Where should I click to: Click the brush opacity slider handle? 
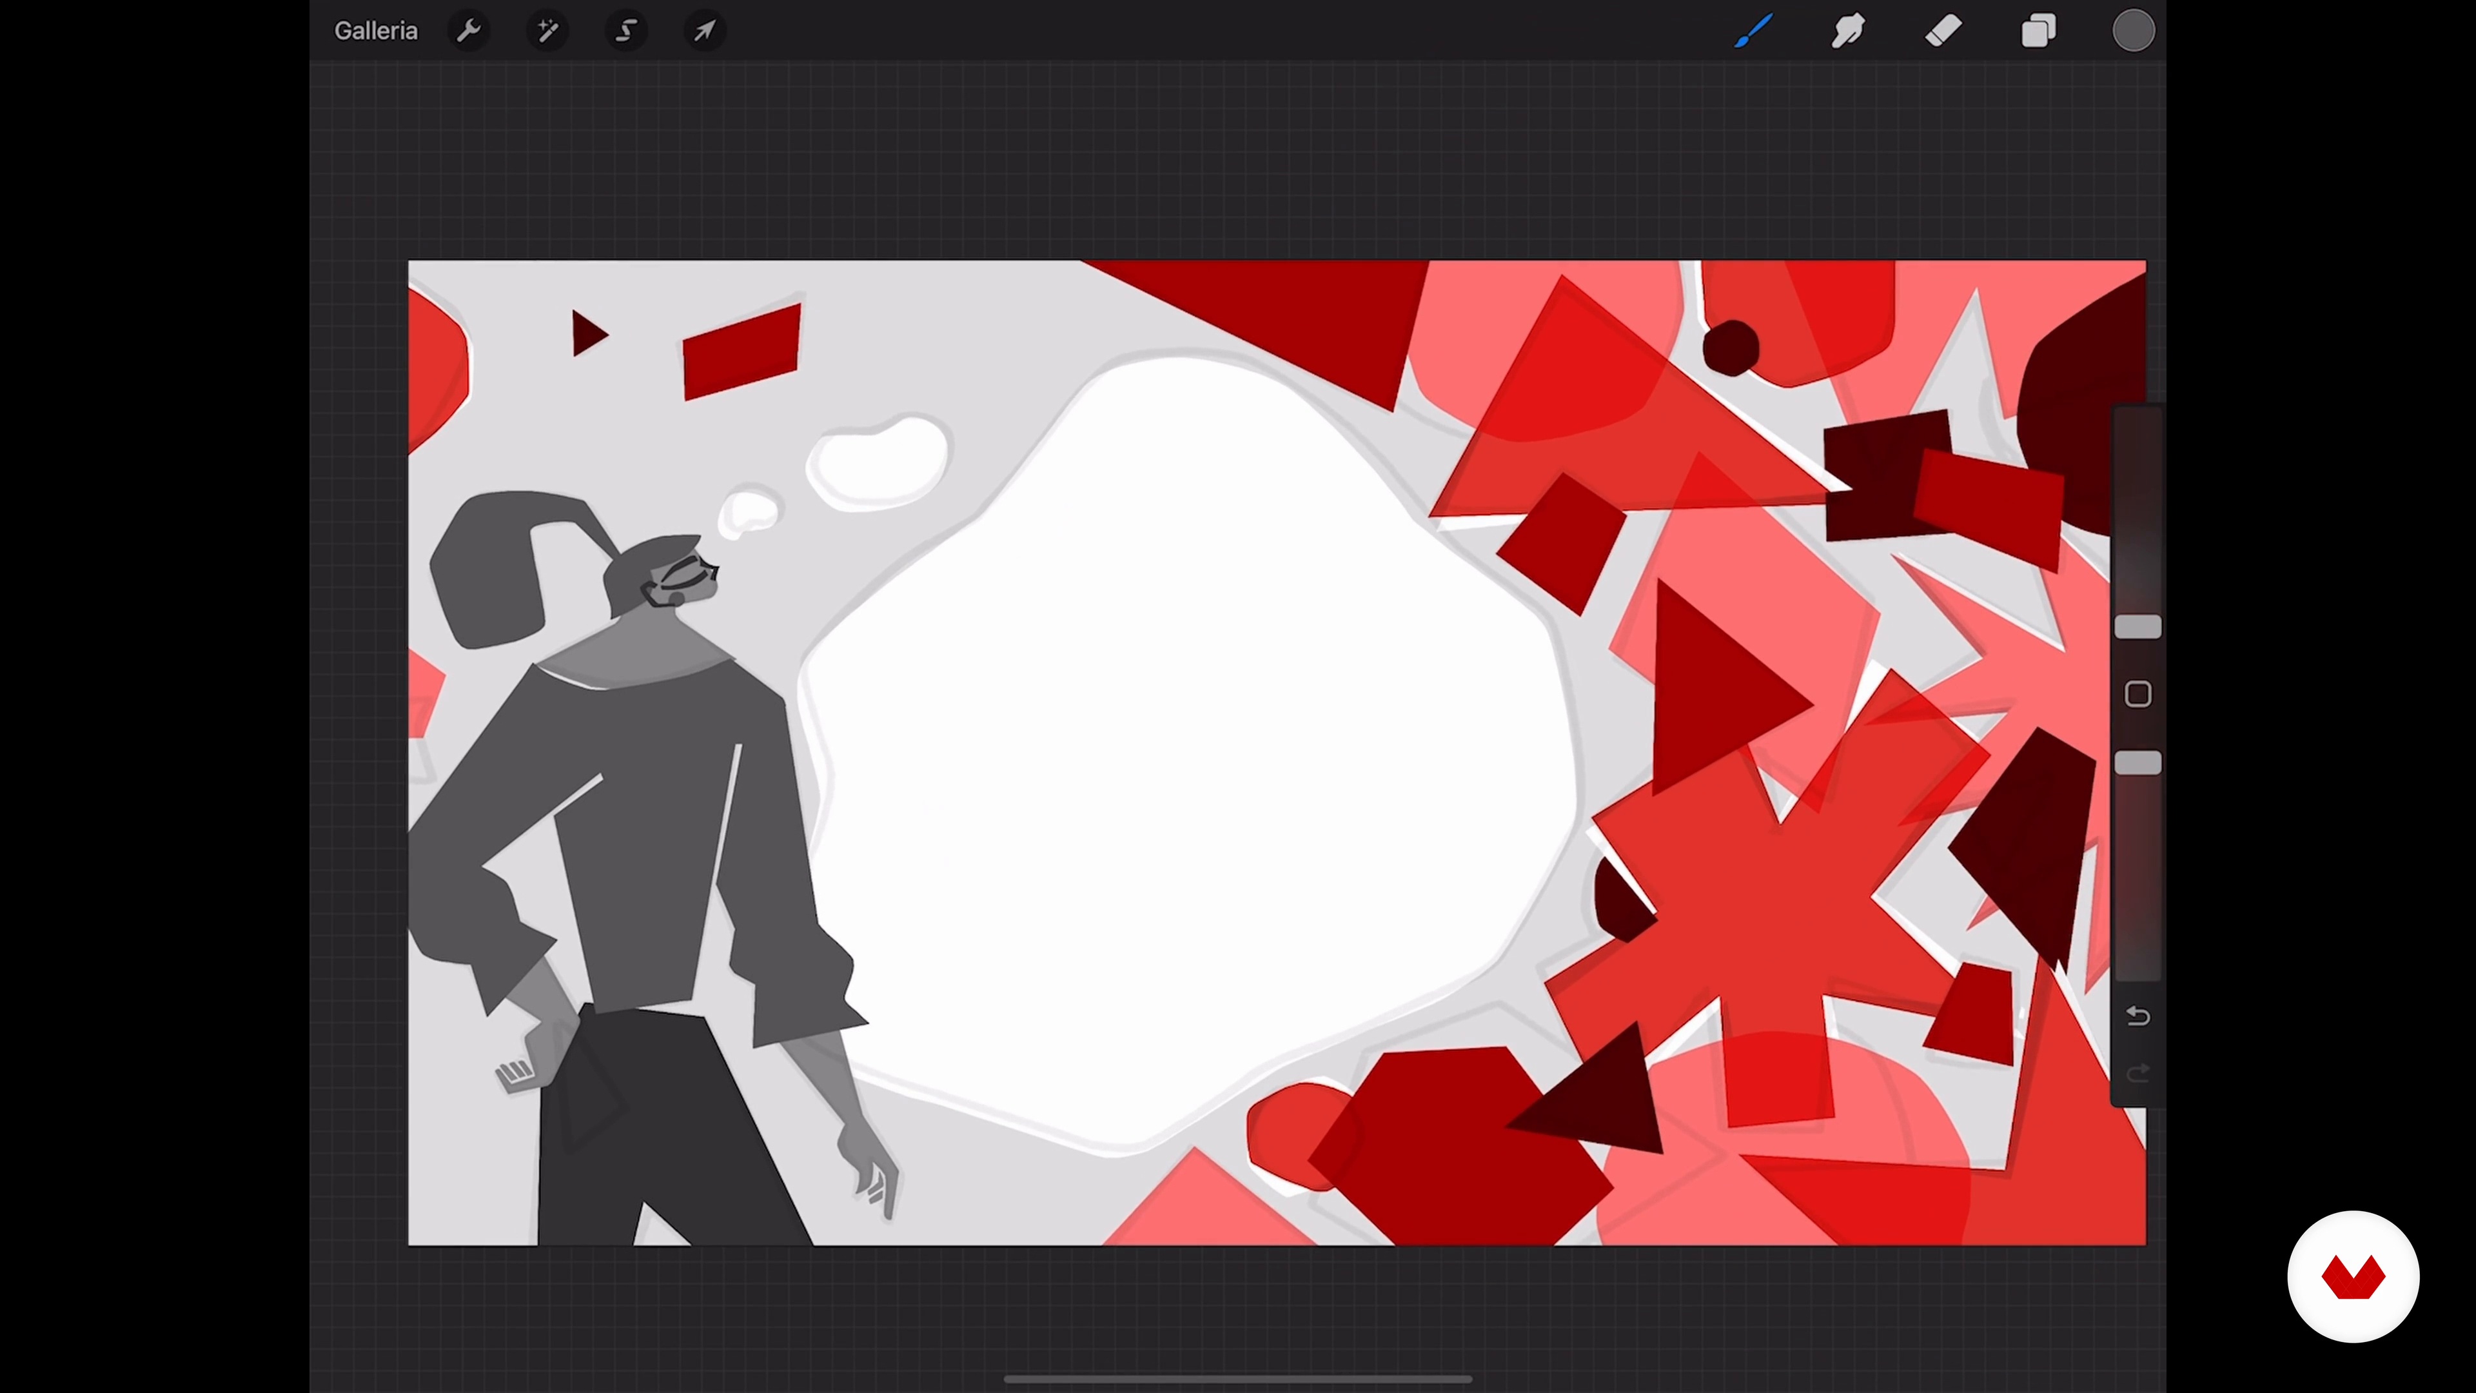pos(2137,764)
